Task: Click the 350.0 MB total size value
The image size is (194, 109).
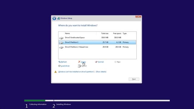Action: (105, 38)
